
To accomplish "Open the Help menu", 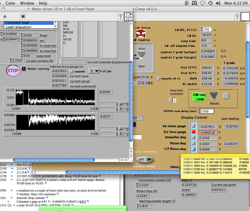I will click(x=43, y=3).
